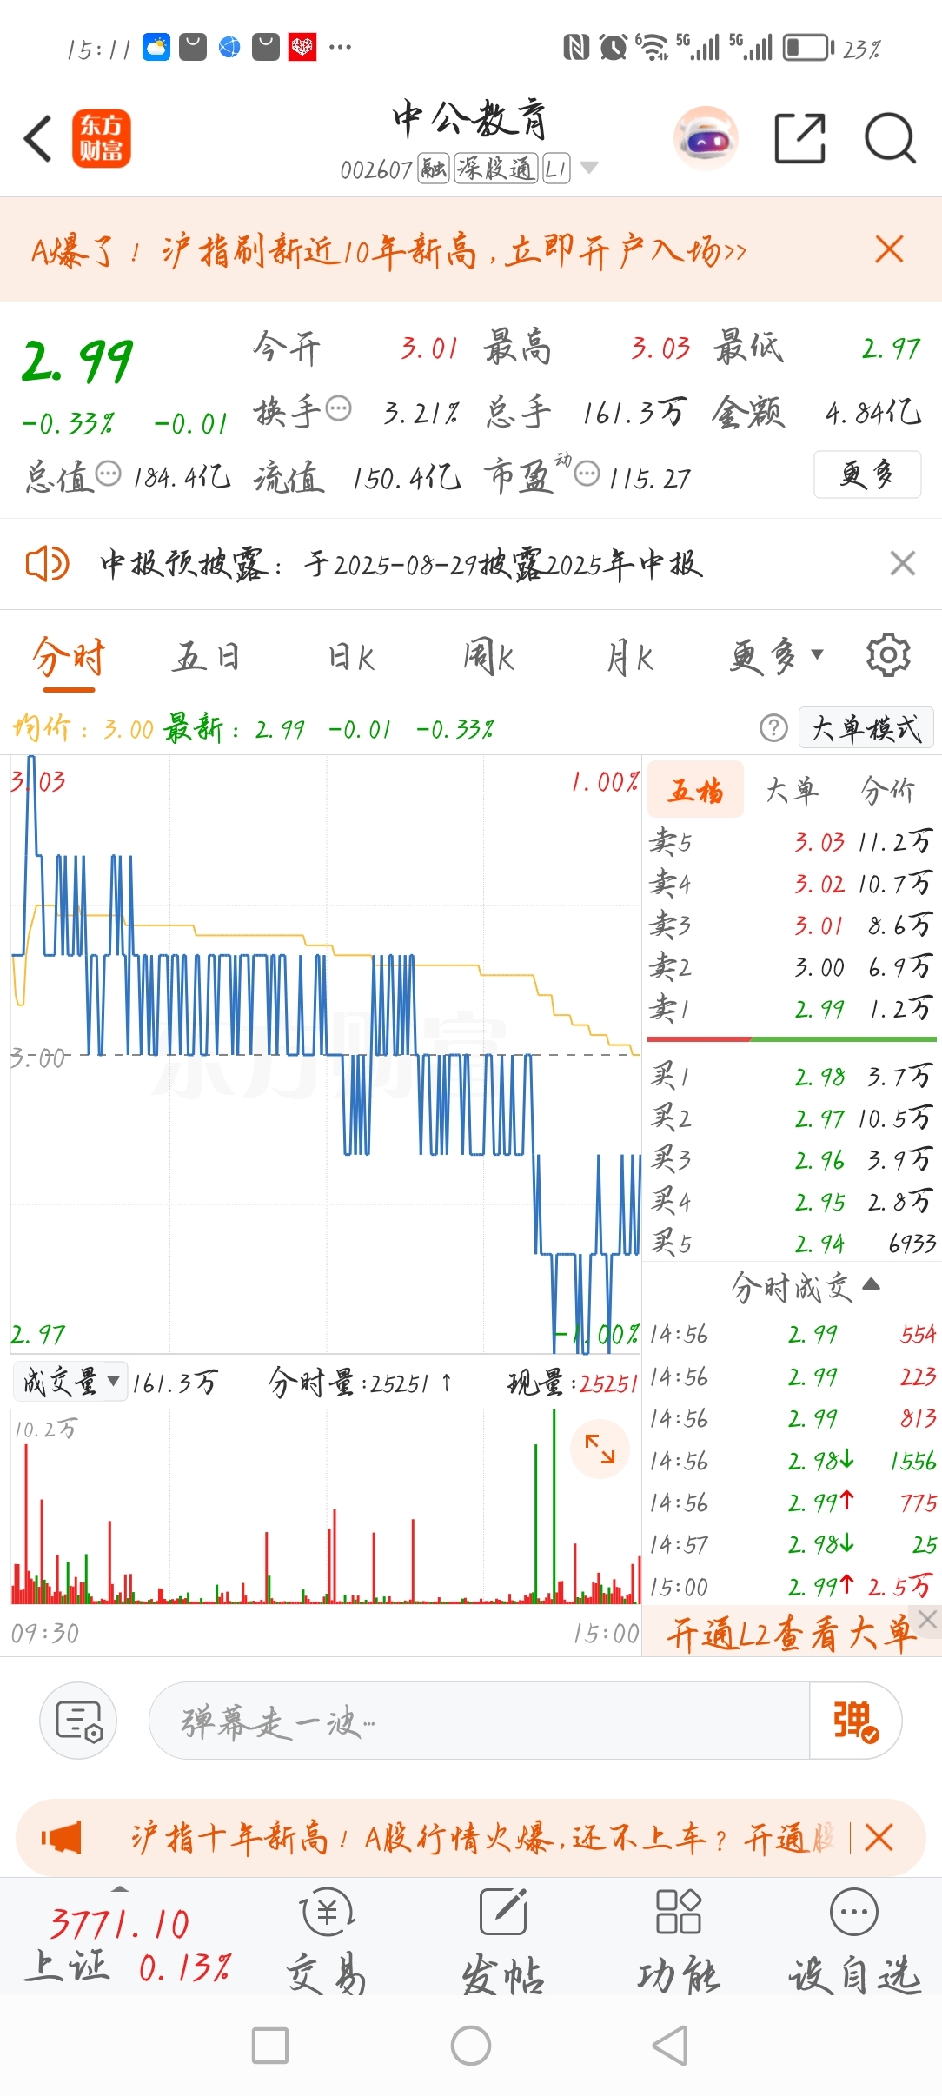Viewport: 942px width, 2096px height.
Task: Open search with the magnifier icon
Action: pyautogui.click(x=890, y=138)
